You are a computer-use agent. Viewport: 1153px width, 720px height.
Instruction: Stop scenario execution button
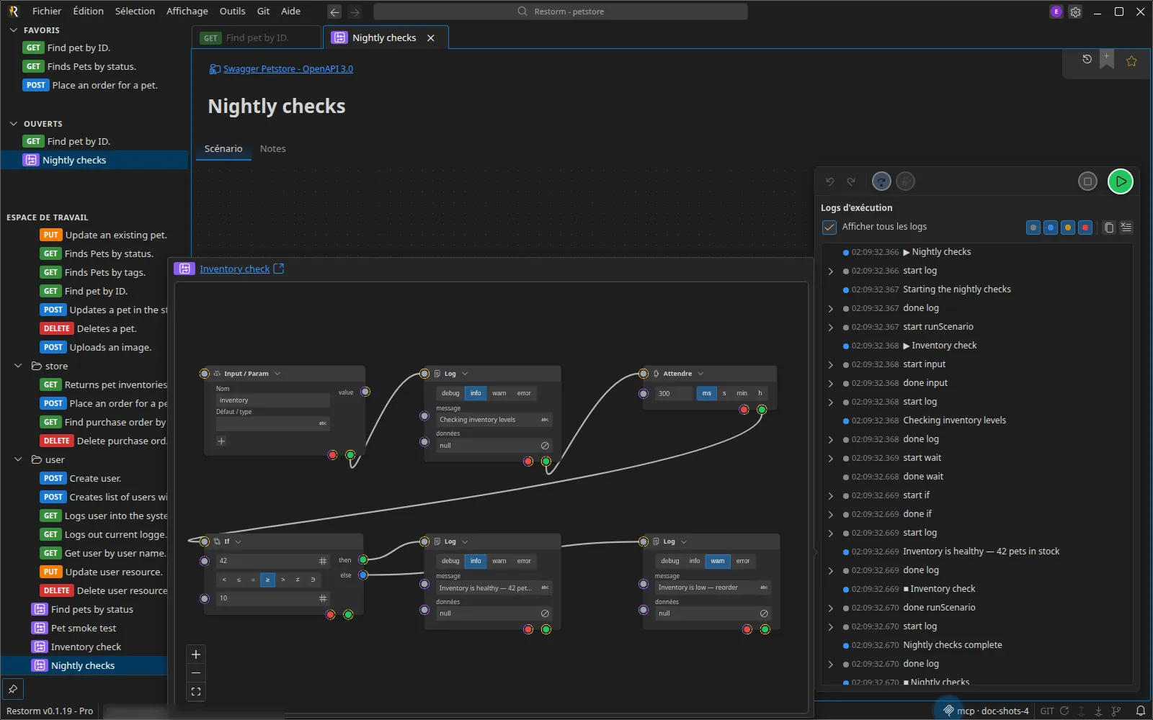pyautogui.click(x=1087, y=181)
